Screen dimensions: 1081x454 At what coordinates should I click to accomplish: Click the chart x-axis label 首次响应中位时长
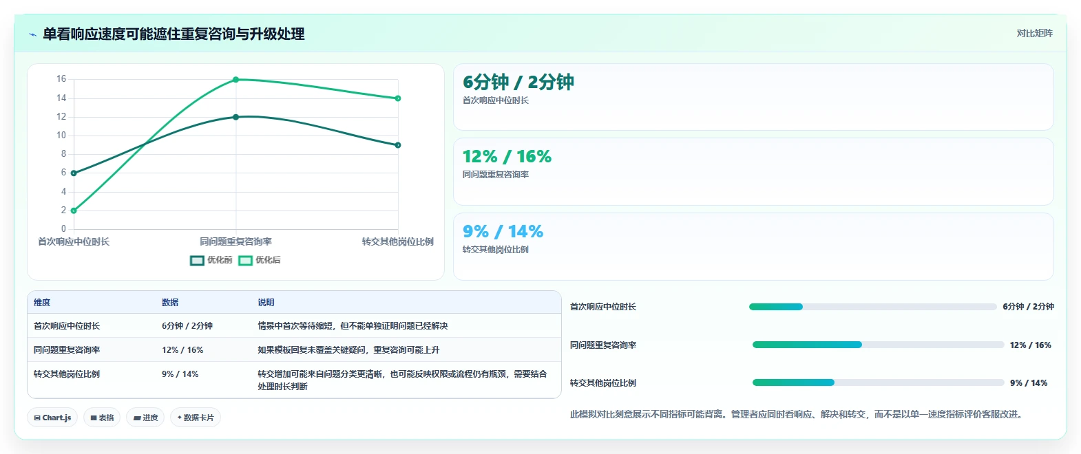point(74,242)
